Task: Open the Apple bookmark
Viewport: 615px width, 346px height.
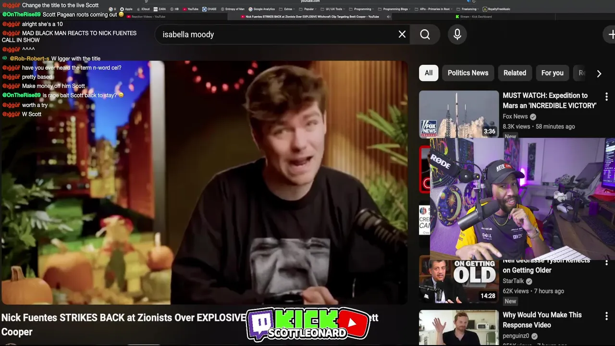Action: coord(126,9)
